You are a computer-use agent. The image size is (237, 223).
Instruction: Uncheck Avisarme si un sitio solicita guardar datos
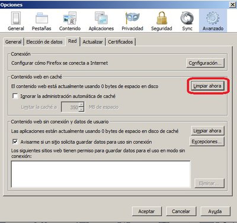pos(15,141)
